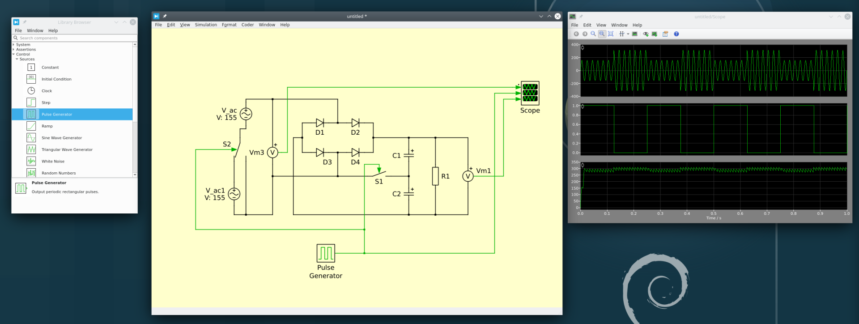The width and height of the screenshot is (859, 324).
Task: Select the Clock block icon in library
Action: click(31, 90)
